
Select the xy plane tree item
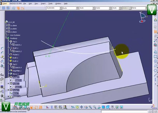[13, 25]
